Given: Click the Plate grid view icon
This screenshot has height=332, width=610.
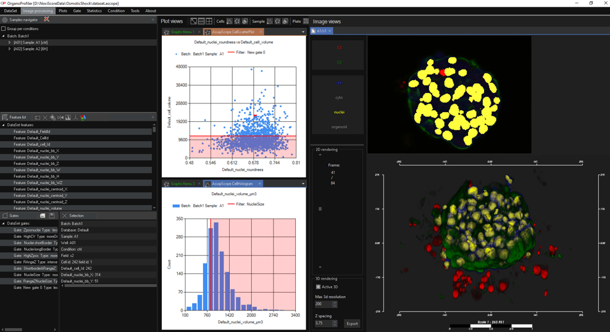Looking at the screenshot, I should 306,21.
